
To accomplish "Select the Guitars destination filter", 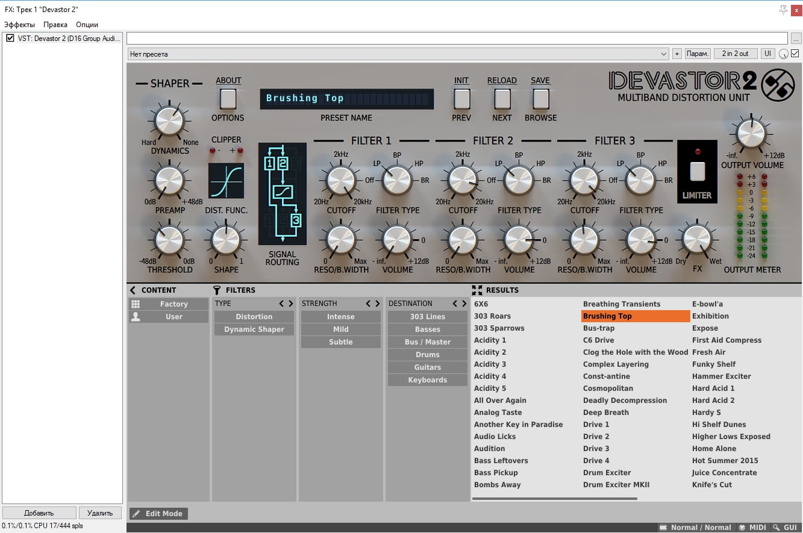I will click(x=428, y=367).
